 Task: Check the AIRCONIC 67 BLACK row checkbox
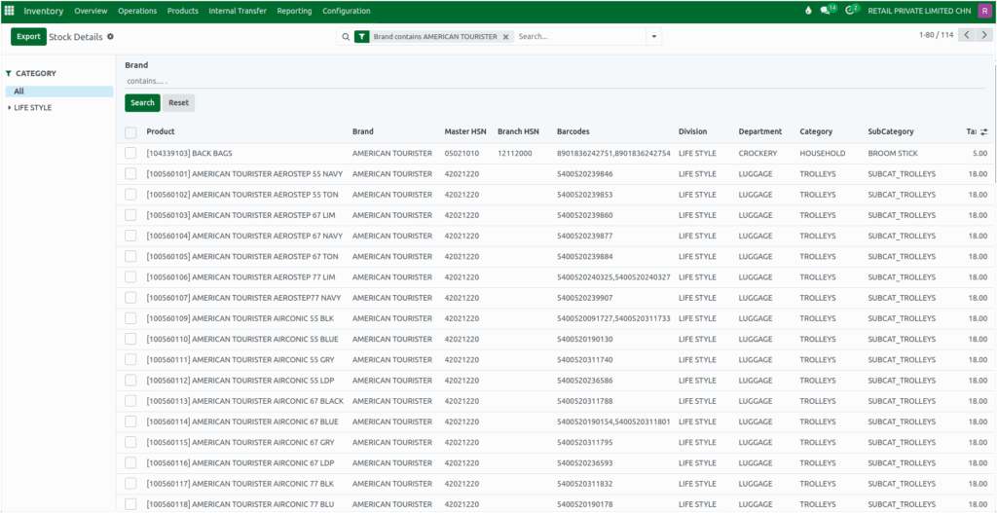click(130, 401)
